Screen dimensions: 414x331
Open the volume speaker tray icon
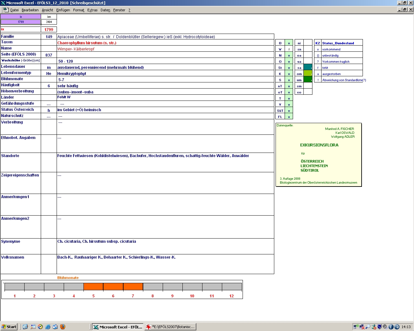tap(385, 327)
